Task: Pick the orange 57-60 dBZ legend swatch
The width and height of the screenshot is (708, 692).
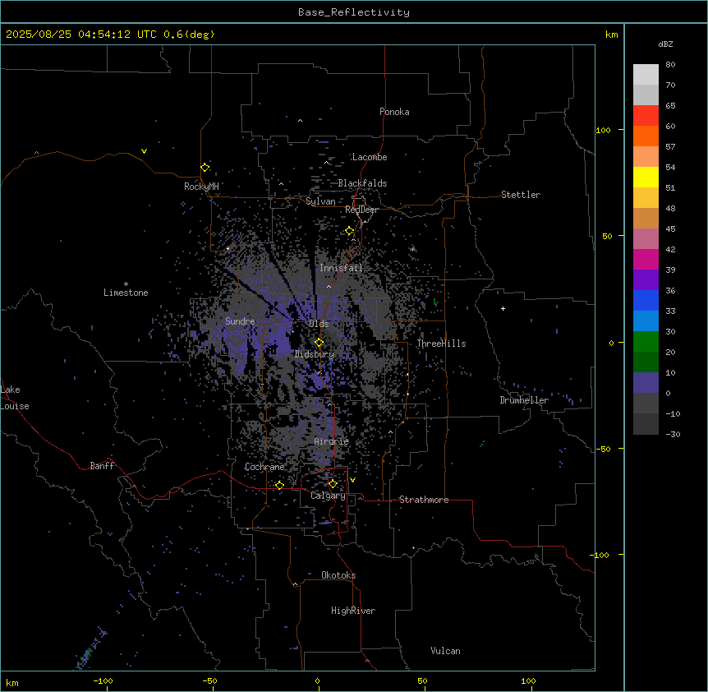Action: click(646, 136)
